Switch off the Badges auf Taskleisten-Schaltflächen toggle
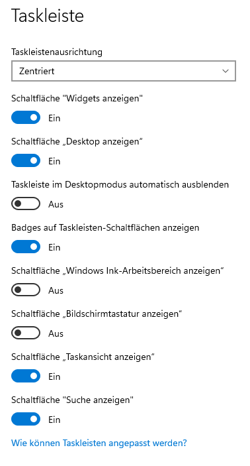 26,247
